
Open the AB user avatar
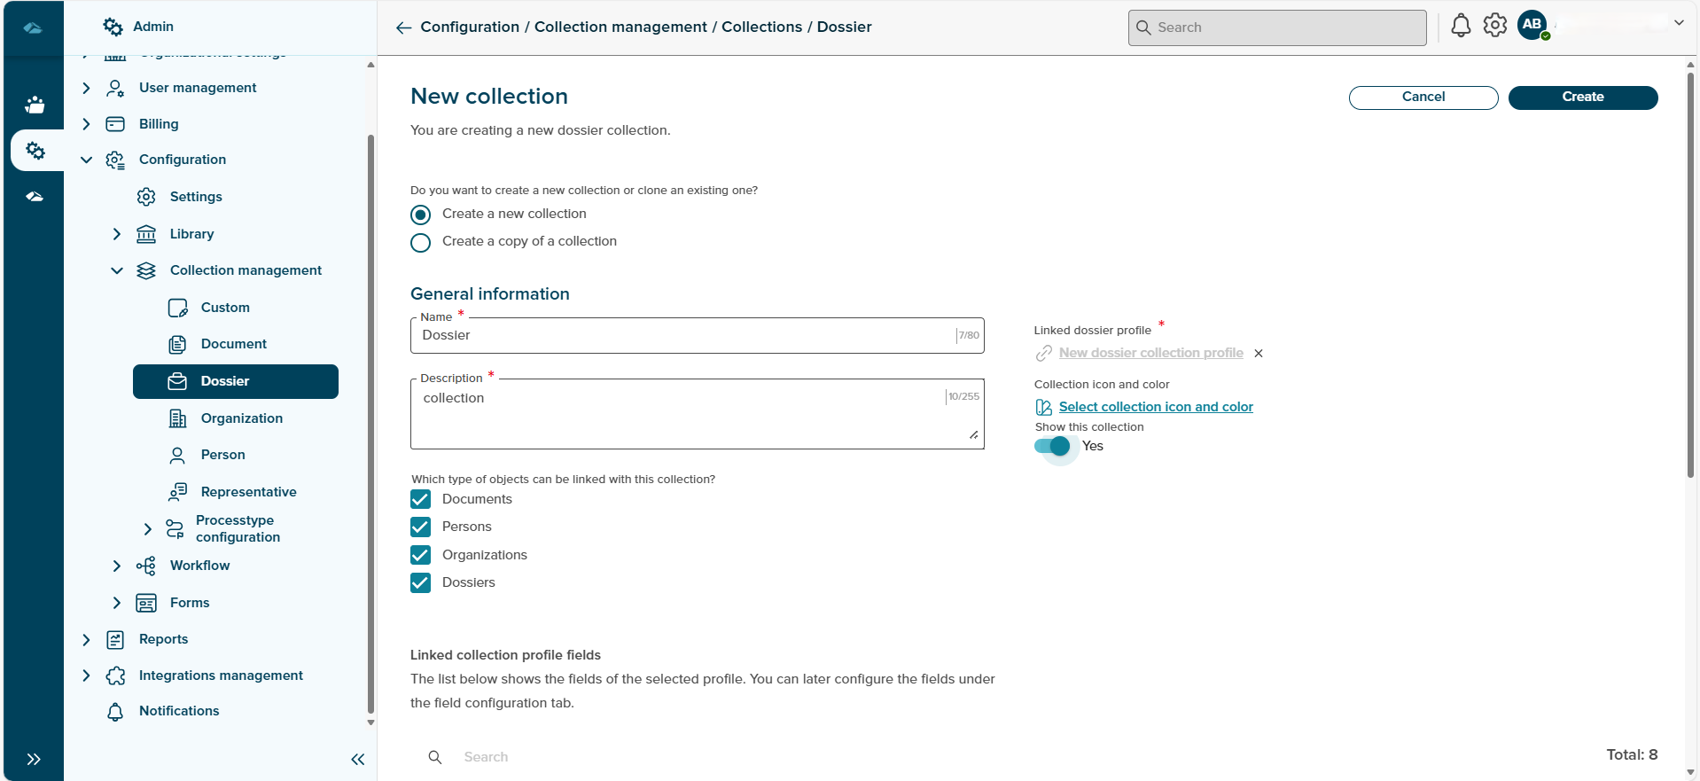pyautogui.click(x=1532, y=25)
